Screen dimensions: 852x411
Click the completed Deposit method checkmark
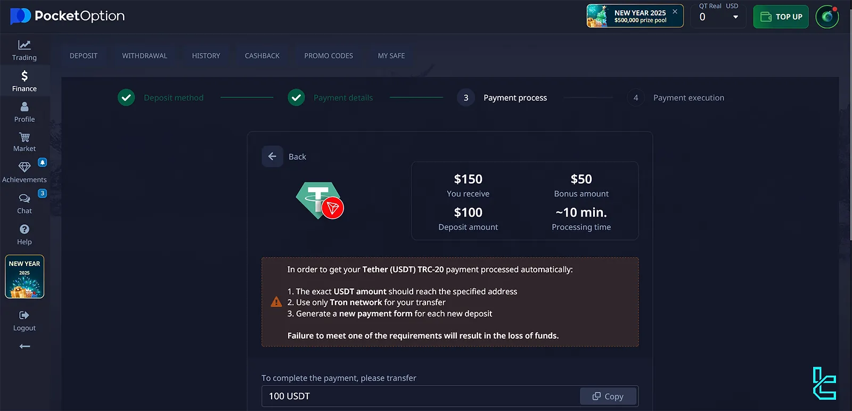pos(126,97)
